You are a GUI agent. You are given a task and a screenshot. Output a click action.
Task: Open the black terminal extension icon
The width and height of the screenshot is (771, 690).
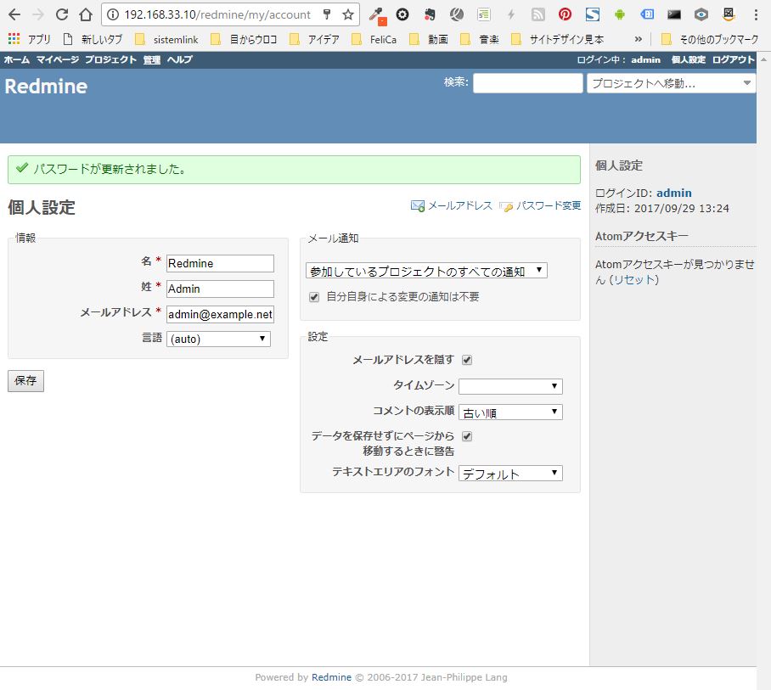(x=673, y=14)
